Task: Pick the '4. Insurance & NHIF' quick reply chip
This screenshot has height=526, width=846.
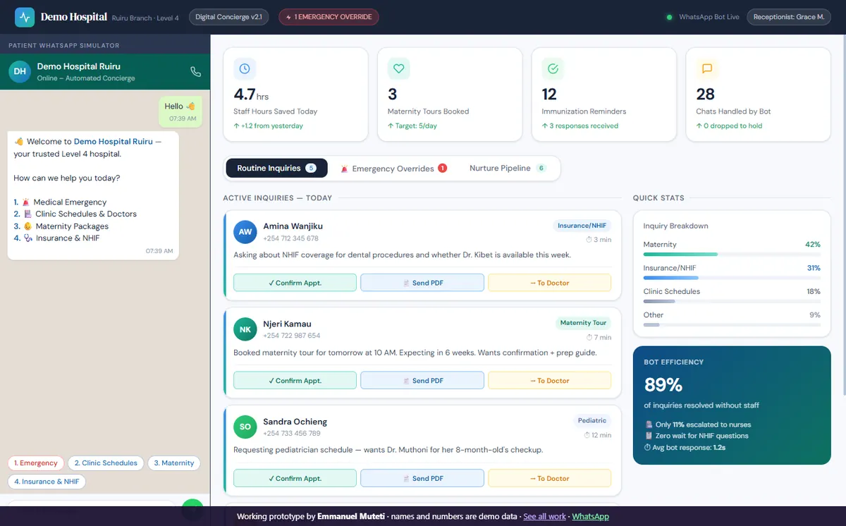Action: point(47,482)
